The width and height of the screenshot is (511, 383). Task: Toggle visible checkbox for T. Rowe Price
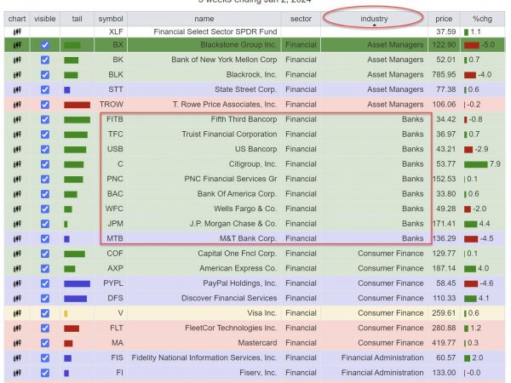point(45,105)
